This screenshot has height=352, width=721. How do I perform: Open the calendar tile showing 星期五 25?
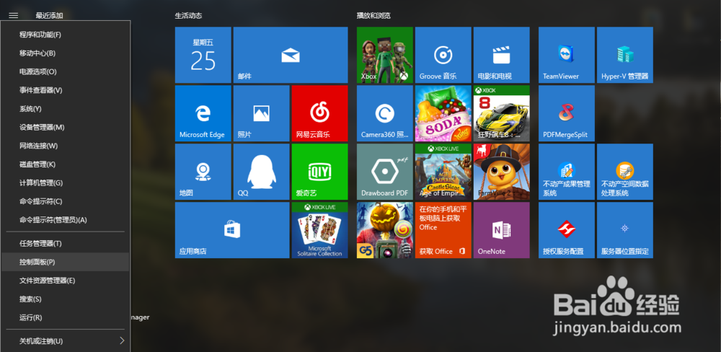click(203, 55)
